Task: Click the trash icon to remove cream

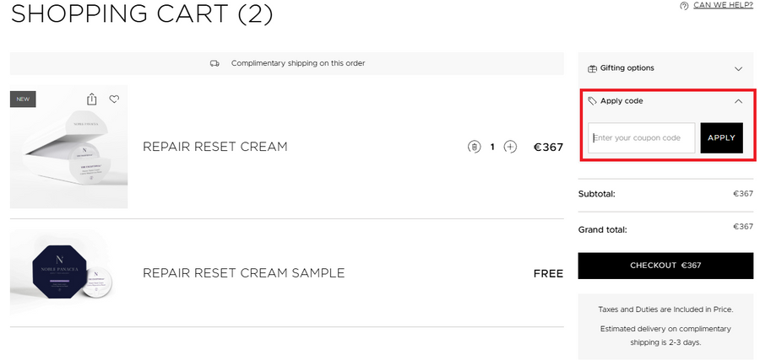Action: pyautogui.click(x=474, y=148)
